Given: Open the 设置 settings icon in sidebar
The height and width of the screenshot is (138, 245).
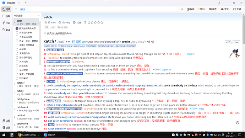Looking at the screenshot, I should [6, 128].
